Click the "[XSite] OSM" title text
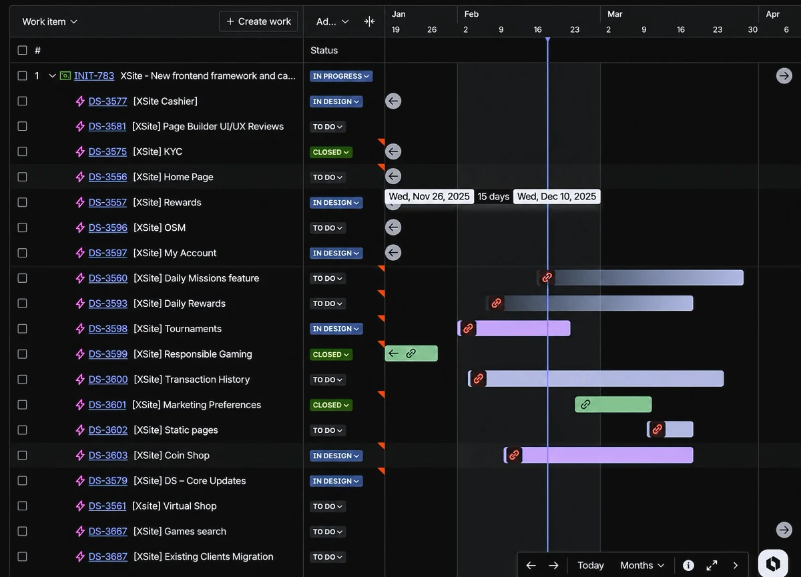The image size is (801, 577). click(x=160, y=227)
